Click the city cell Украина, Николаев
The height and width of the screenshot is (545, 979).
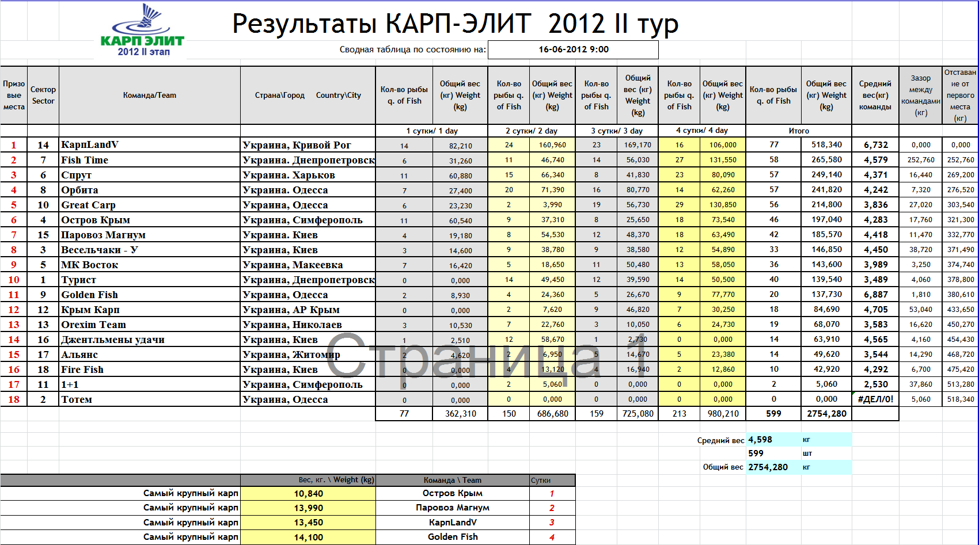(x=308, y=325)
